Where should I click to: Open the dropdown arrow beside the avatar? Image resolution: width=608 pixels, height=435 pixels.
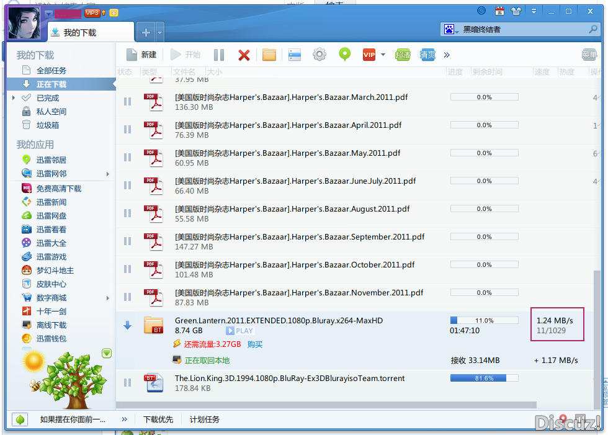coord(48,14)
